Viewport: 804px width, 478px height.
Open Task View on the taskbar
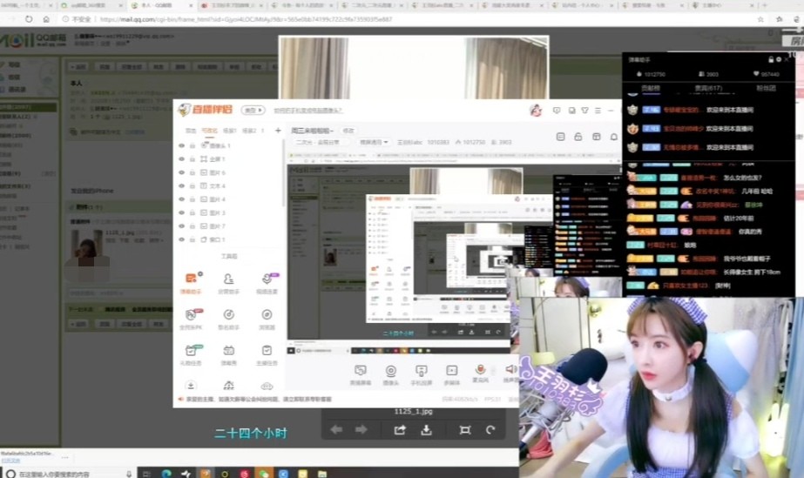click(146, 474)
